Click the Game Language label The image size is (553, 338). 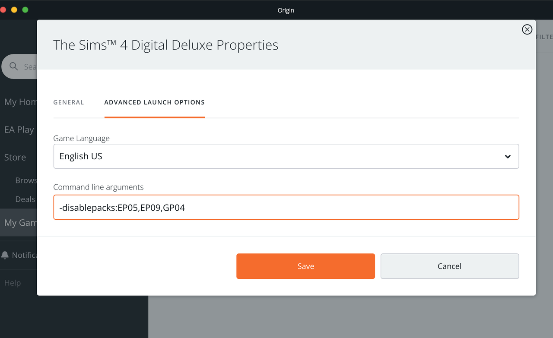pos(81,138)
